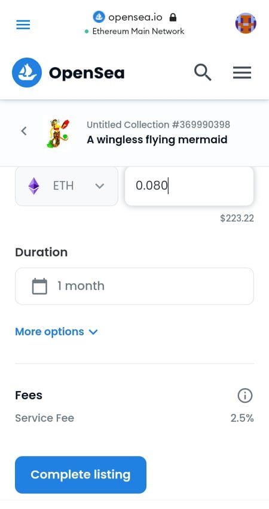Open the OpenSea search magnifier
Screen dimensions: 269x509
[x=203, y=72]
